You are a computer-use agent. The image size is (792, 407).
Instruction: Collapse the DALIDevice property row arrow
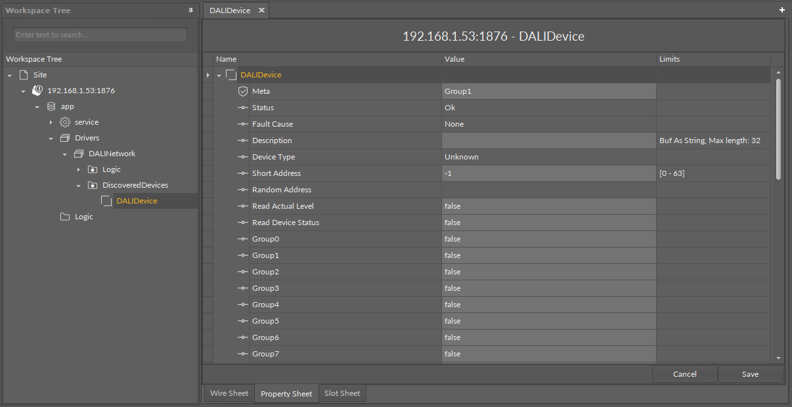219,75
